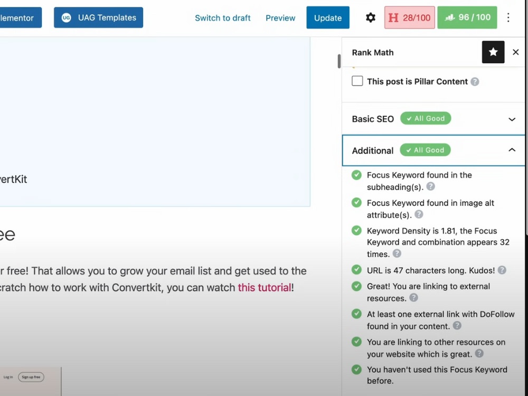This screenshot has width=528, height=396.
Task: Open the Headline Analyzer 28/100 score
Action: point(410,17)
